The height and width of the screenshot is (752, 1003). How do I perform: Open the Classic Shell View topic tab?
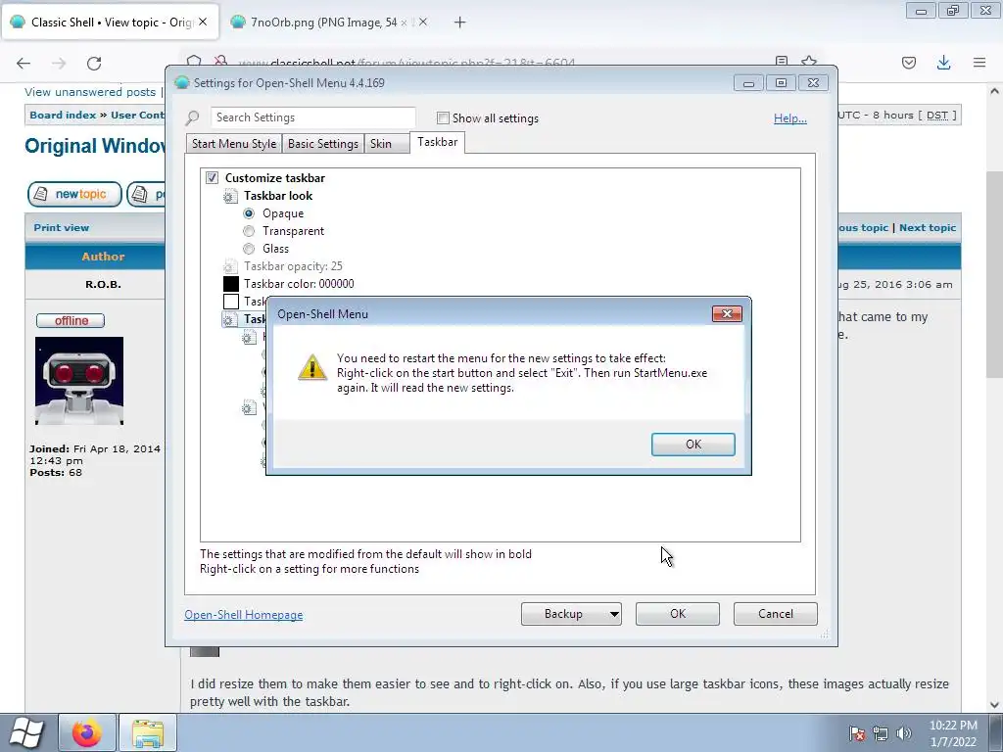click(x=111, y=23)
